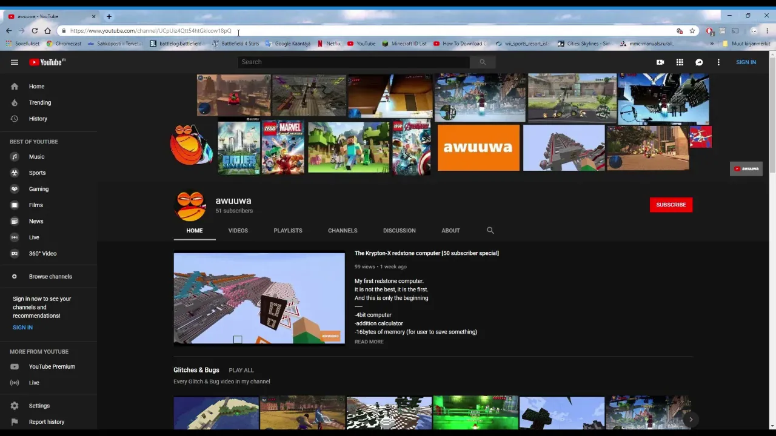Open The Krypton-X redstone computer title link

[x=427, y=253]
